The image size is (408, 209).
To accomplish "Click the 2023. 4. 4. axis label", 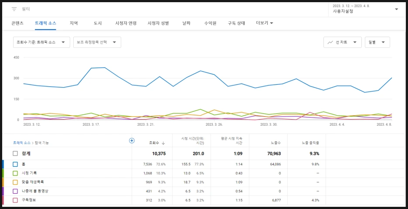I will (337, 124).
